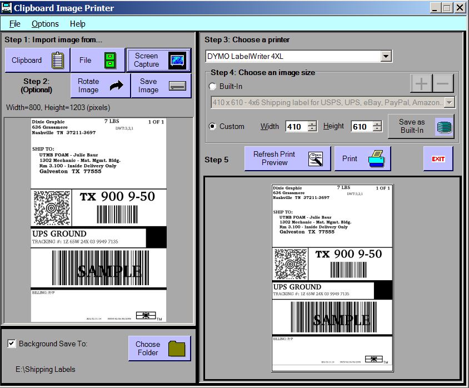Image resolution: width=469 pixels, height=388 pixels.
Task: Click the Screen Capture monitor icon
Action: pos(177,61)
